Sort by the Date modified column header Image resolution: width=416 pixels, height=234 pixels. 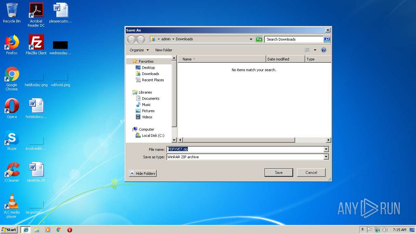285,59
